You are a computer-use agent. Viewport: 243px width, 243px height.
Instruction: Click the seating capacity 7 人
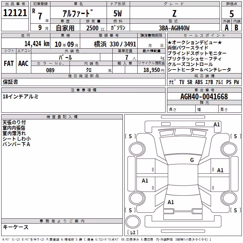(131, 57)
